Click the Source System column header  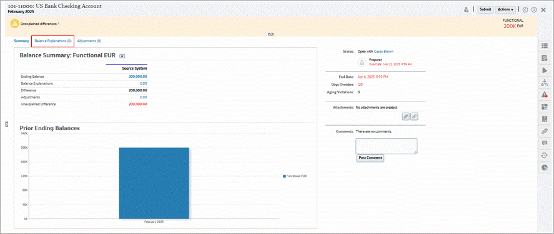tap(135, 68)
